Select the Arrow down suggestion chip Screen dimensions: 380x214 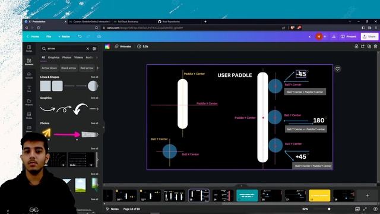[x=49, y=68]
